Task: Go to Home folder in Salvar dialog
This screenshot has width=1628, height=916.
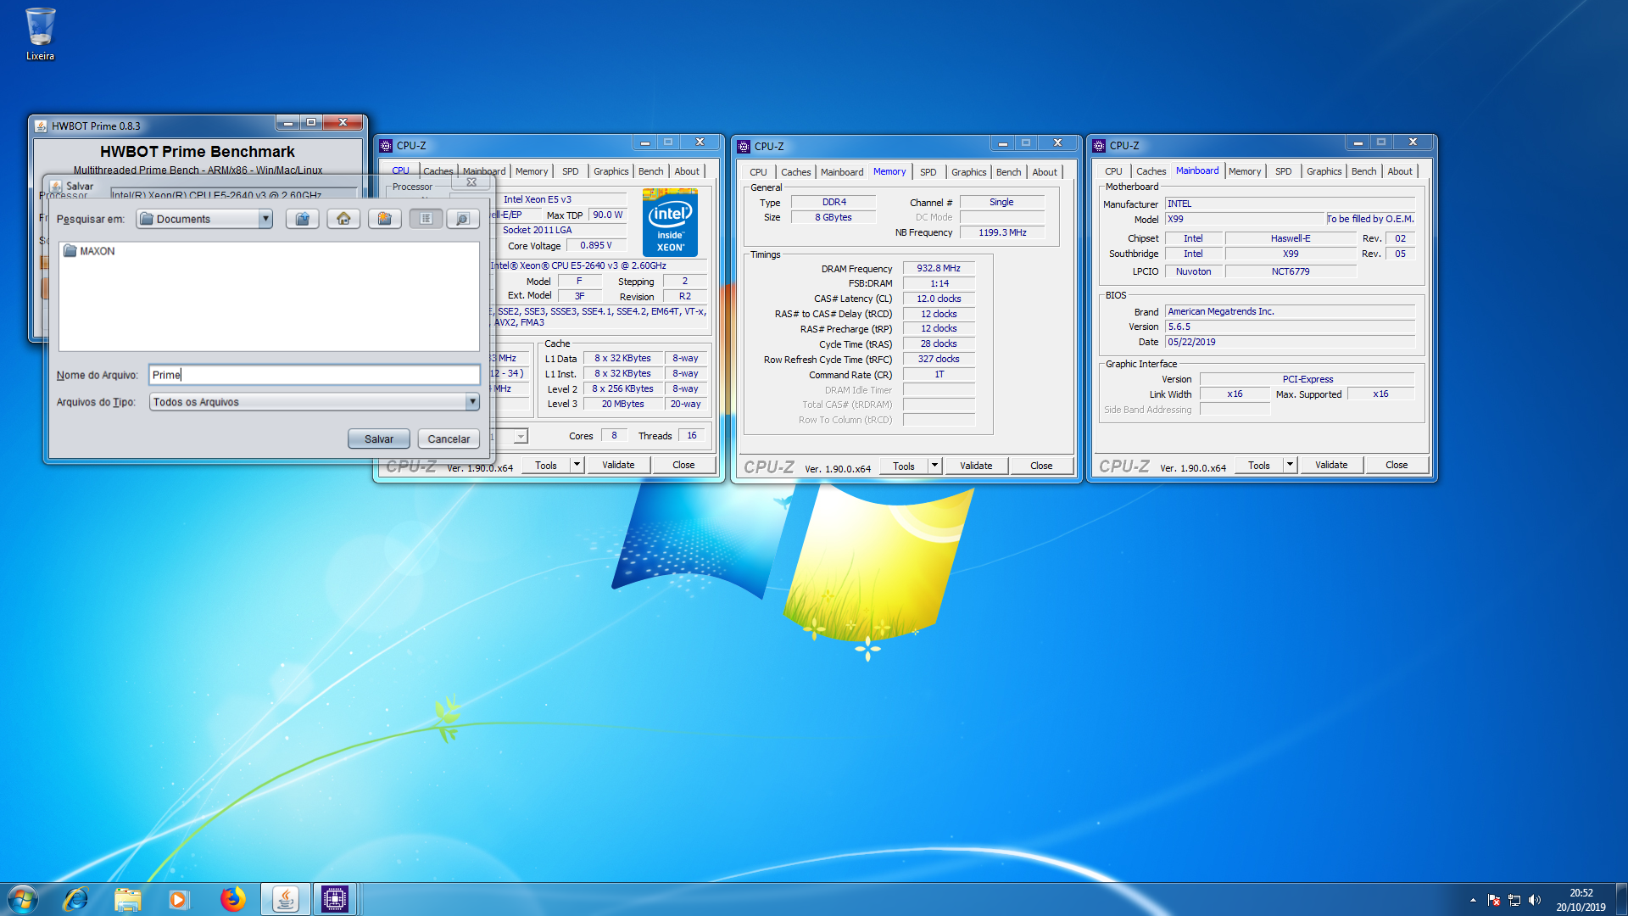Action: [x=343, y=219]
